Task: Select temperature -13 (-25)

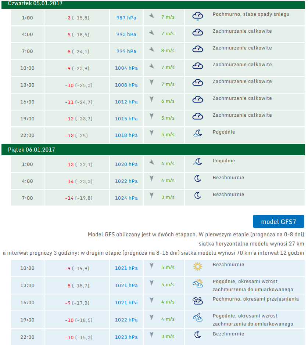Action: click(x=76, y=135)
